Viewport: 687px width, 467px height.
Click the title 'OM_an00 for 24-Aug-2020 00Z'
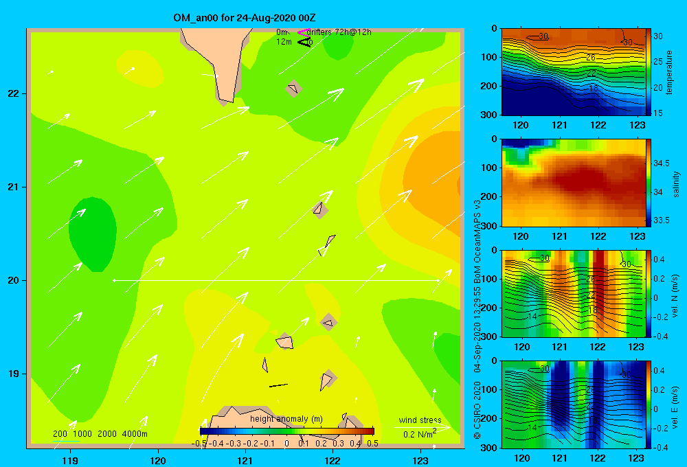245,18
